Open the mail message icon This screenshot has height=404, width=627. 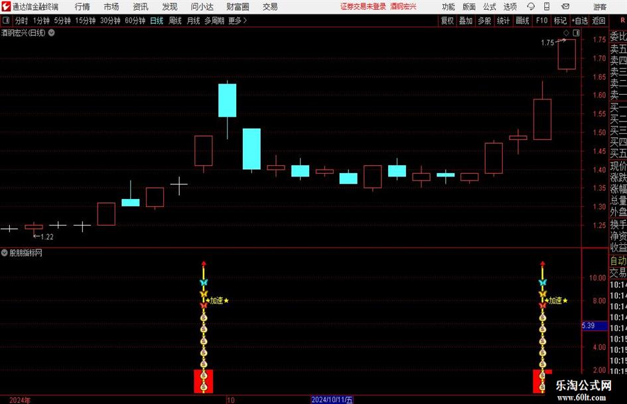[565, 7]
